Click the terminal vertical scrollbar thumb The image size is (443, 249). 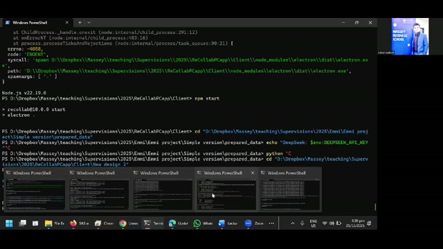point(375,207)
